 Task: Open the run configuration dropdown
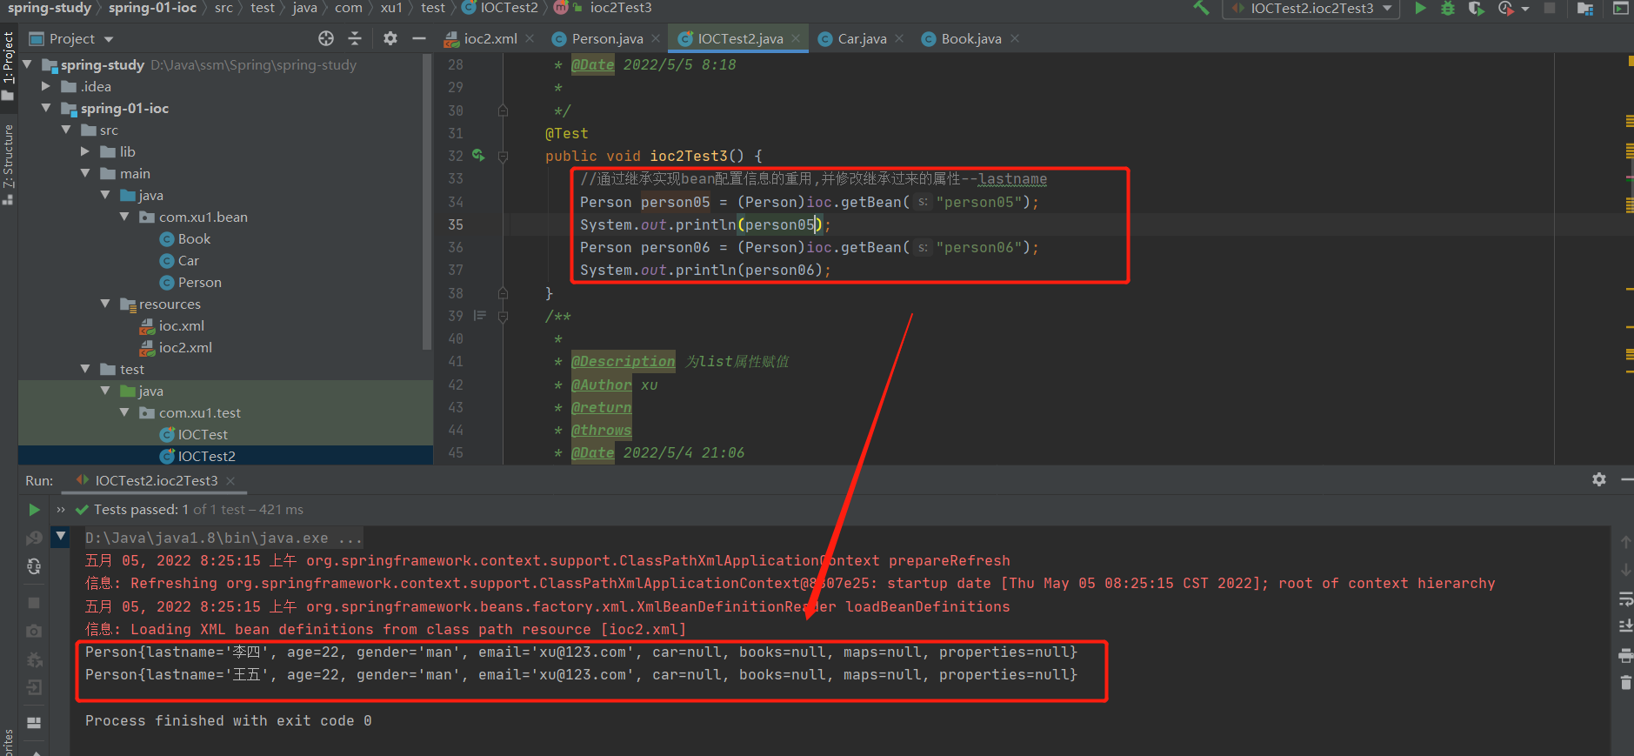click(1313, 9)
